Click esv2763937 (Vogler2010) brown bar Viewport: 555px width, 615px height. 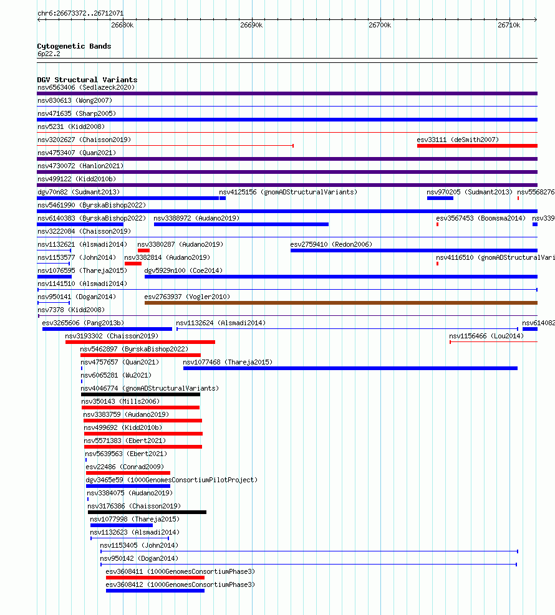[340, 303]
